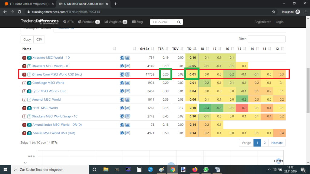Go to page 2 of results
This screenshot has height=174, width=310.
pyautogui.click(x=265, y=143)
